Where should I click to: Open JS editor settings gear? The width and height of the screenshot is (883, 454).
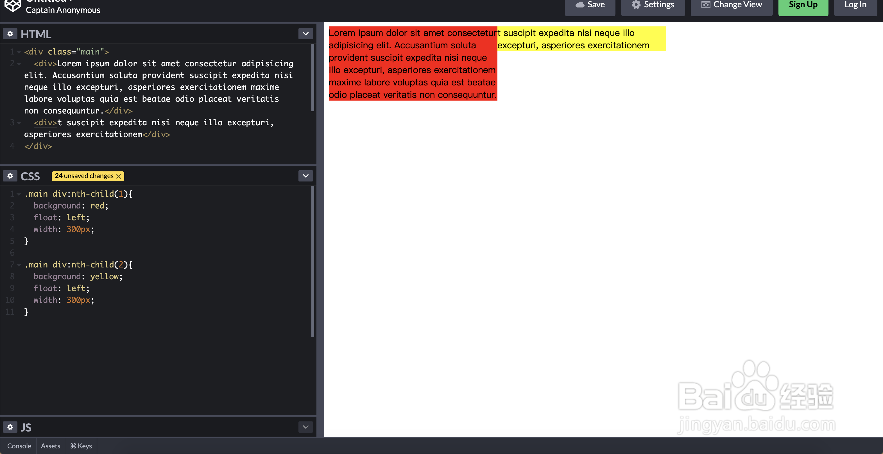point(10,427)
